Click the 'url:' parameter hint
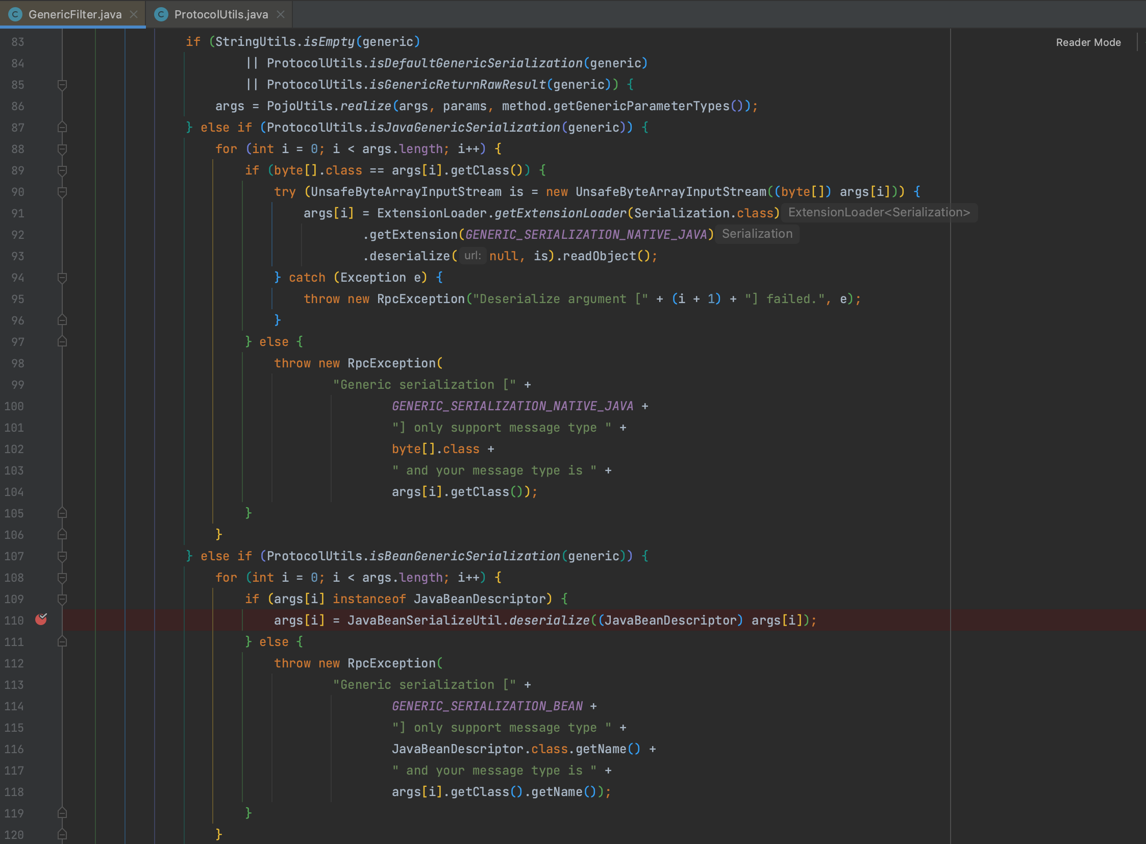The image size is (1146, 844). pos(472,256)
